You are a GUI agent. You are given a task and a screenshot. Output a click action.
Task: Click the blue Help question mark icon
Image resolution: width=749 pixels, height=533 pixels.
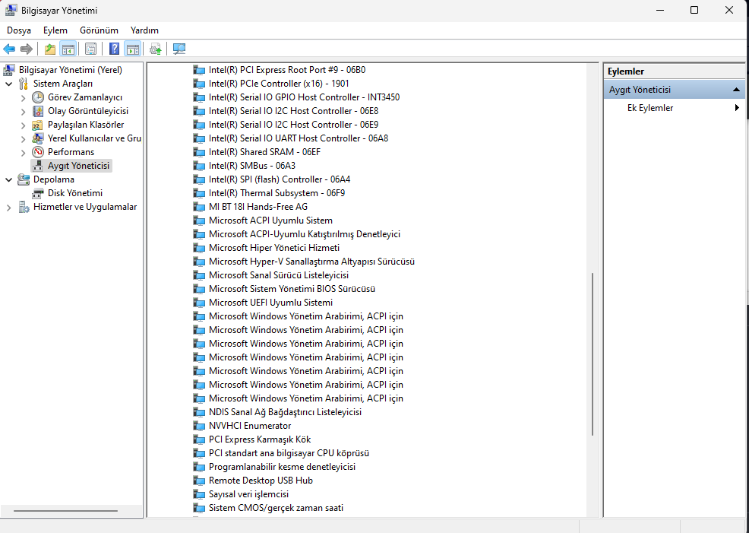coord(114,49)
